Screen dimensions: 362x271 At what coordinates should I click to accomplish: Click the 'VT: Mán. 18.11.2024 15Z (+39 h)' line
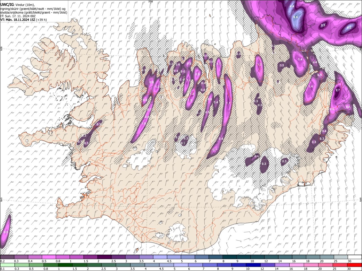coord(24,20)
